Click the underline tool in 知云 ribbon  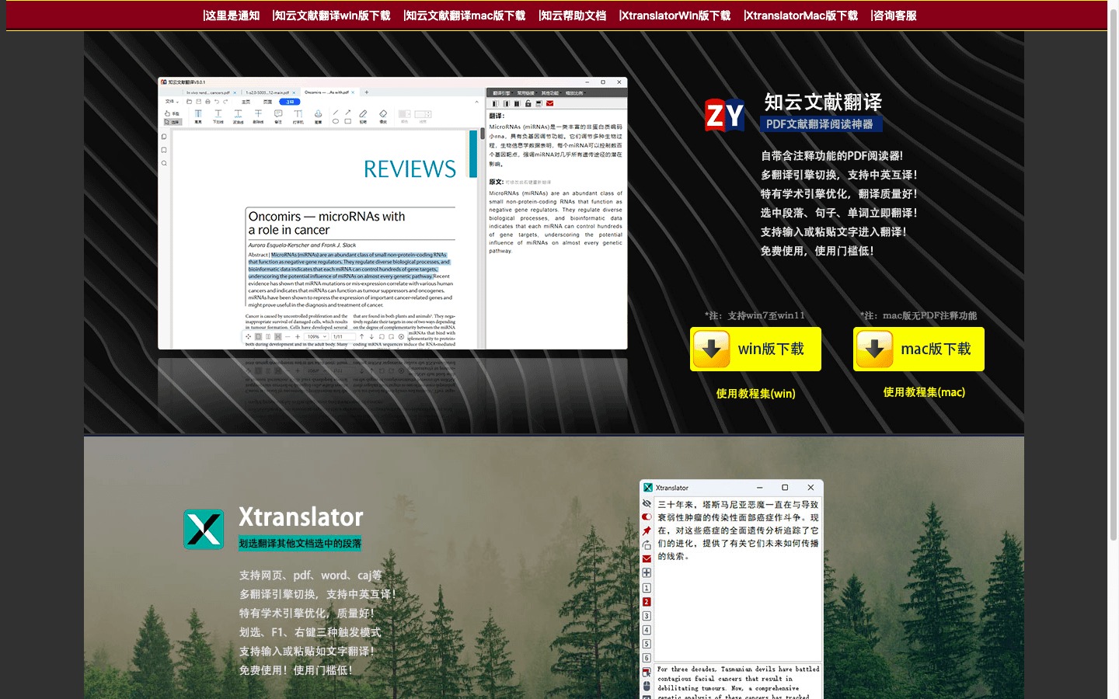pos(218,116)
